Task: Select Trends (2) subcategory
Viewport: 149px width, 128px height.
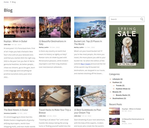Action: pos(120,85)
